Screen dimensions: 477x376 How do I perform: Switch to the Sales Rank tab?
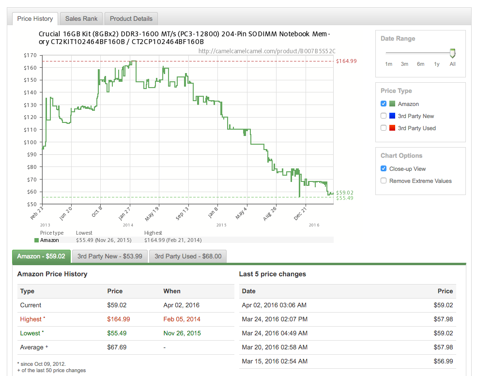click(81, 18)
